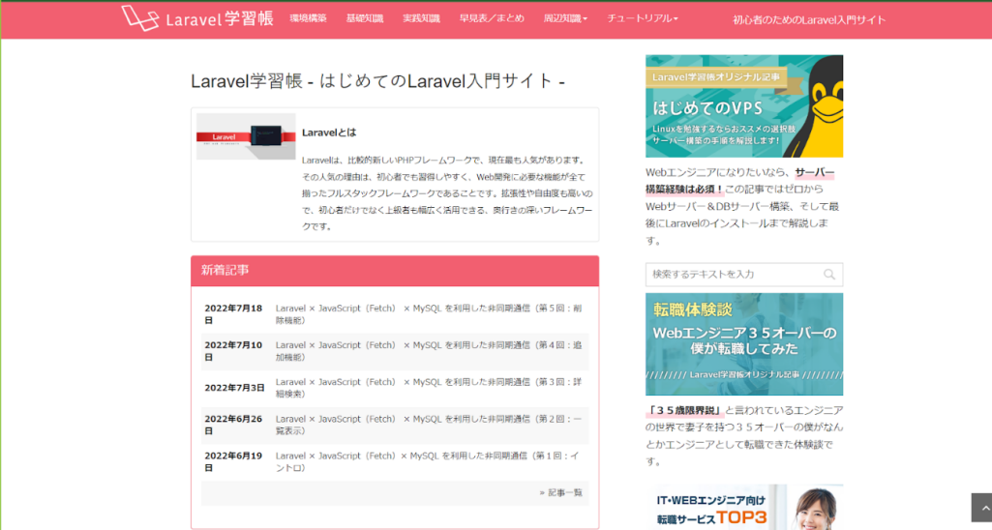Click the はじめてのVPS banner image
This screenshot has width=992, height=530.
[744, 106]
